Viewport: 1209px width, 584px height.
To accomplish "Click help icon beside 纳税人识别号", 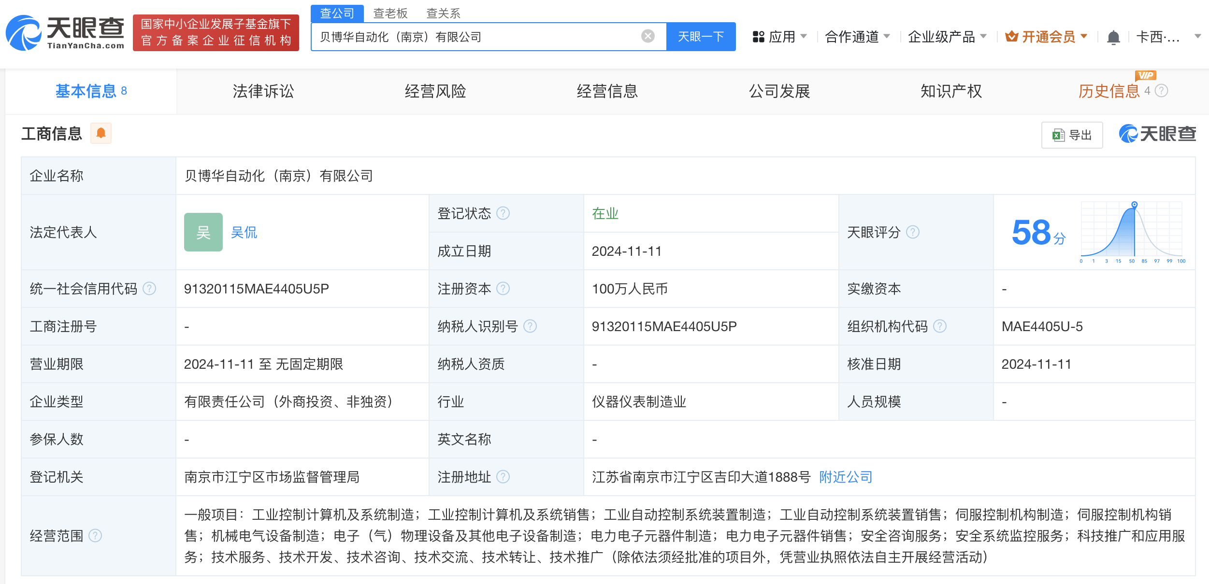I will click(x=530, y=326).
